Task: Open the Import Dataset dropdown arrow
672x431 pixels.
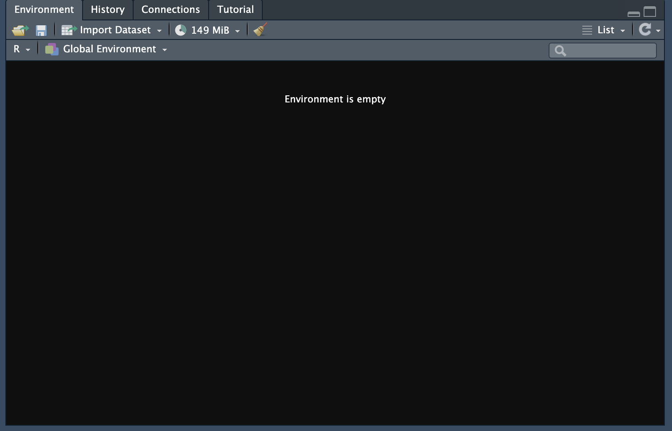Action: [159, 30]
